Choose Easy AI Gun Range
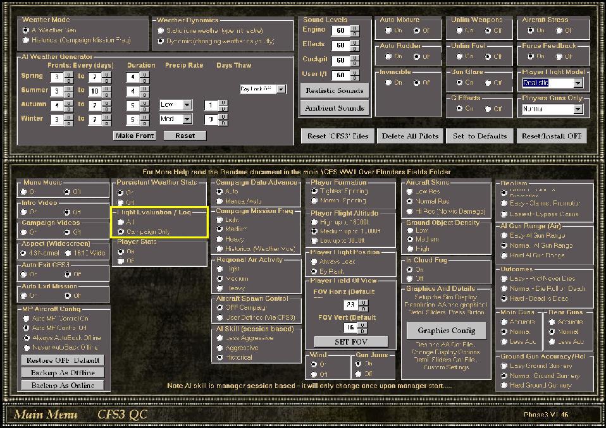The height and width of the screenshot is (428, 606). pyautogui.click(x=504, y=235)
